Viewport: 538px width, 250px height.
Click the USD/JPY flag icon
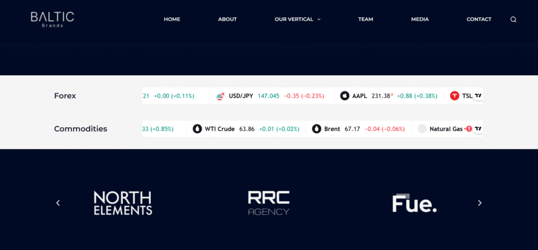point(221,96)
